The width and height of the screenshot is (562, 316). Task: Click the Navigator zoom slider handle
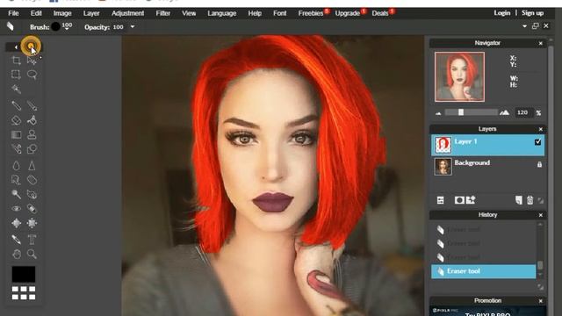(461, 112)
